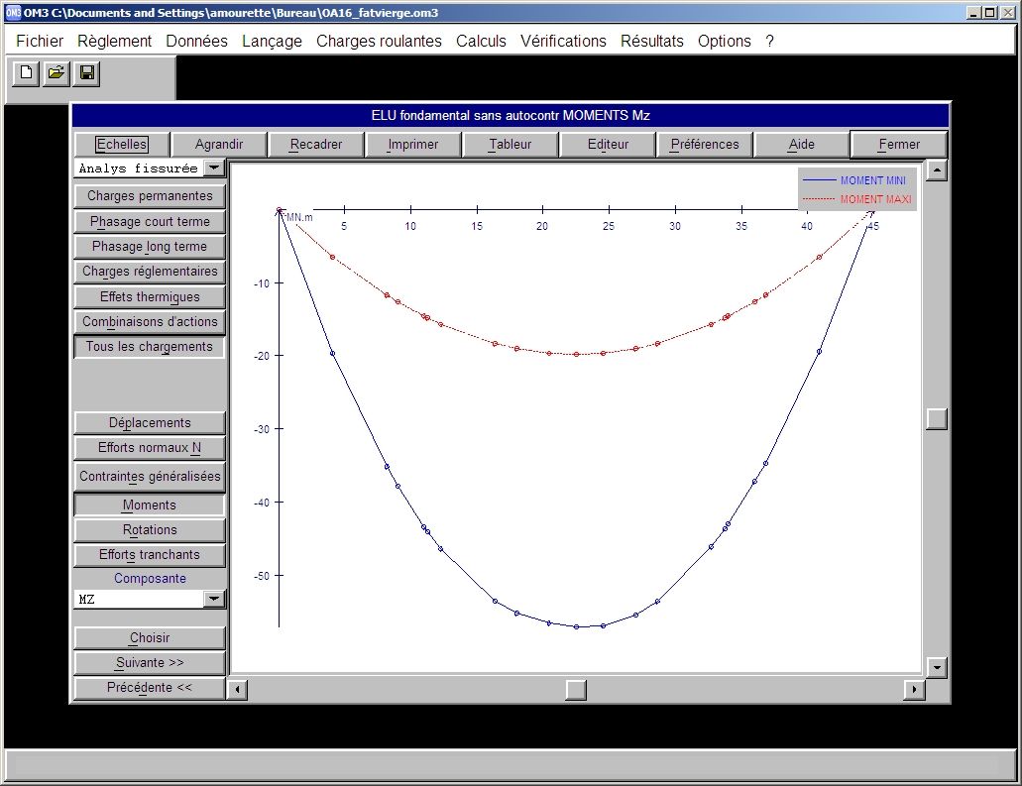Screen dimensions: 1022x786
Task: Click the 40 tick label on horizontal axis
Action: 807,226
